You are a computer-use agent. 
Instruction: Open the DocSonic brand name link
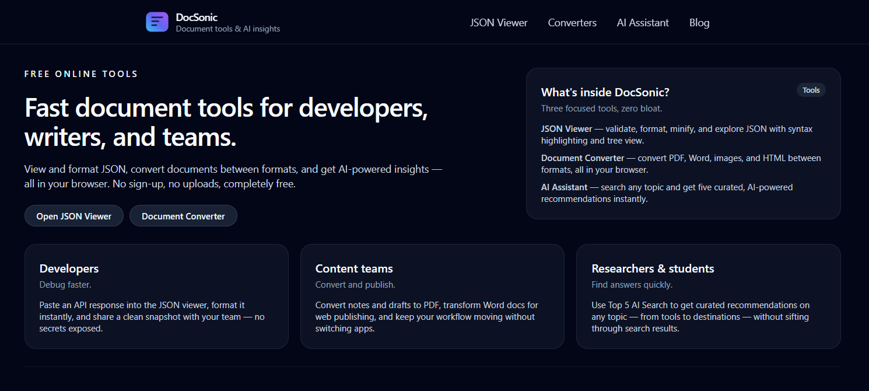[197, 18]
